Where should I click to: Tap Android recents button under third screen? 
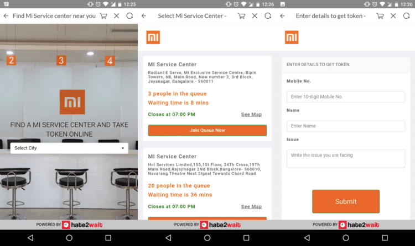(x=385, y=238)
